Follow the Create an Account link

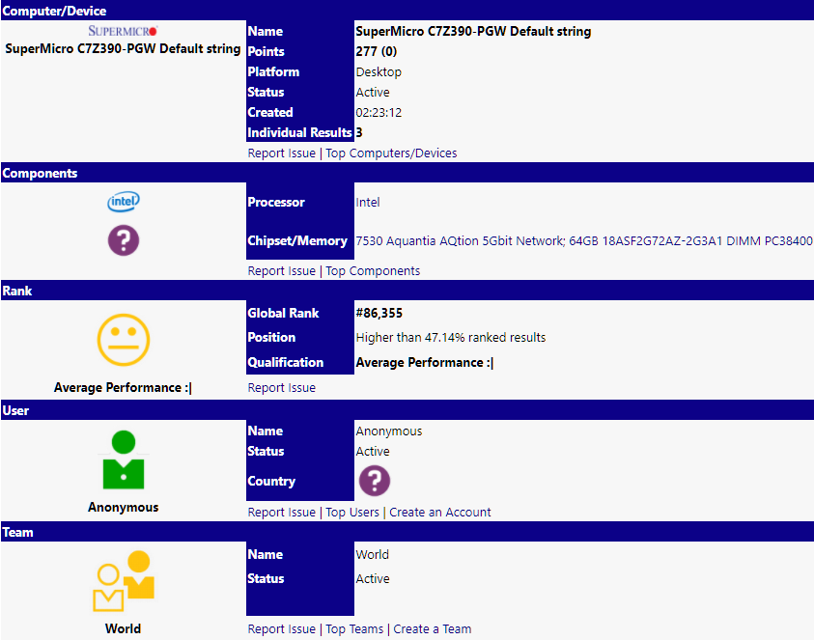tap(440, 513)
